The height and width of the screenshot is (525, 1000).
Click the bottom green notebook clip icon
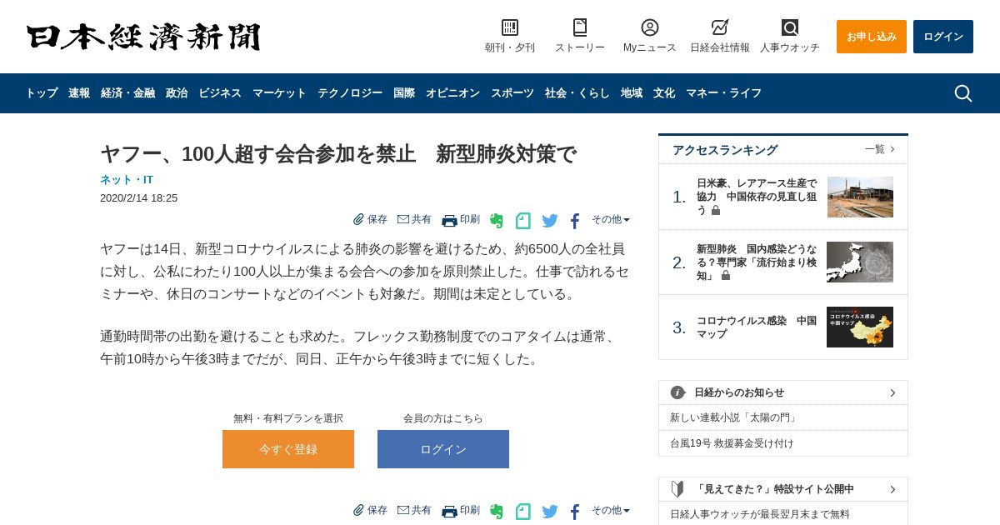[523, 512]
